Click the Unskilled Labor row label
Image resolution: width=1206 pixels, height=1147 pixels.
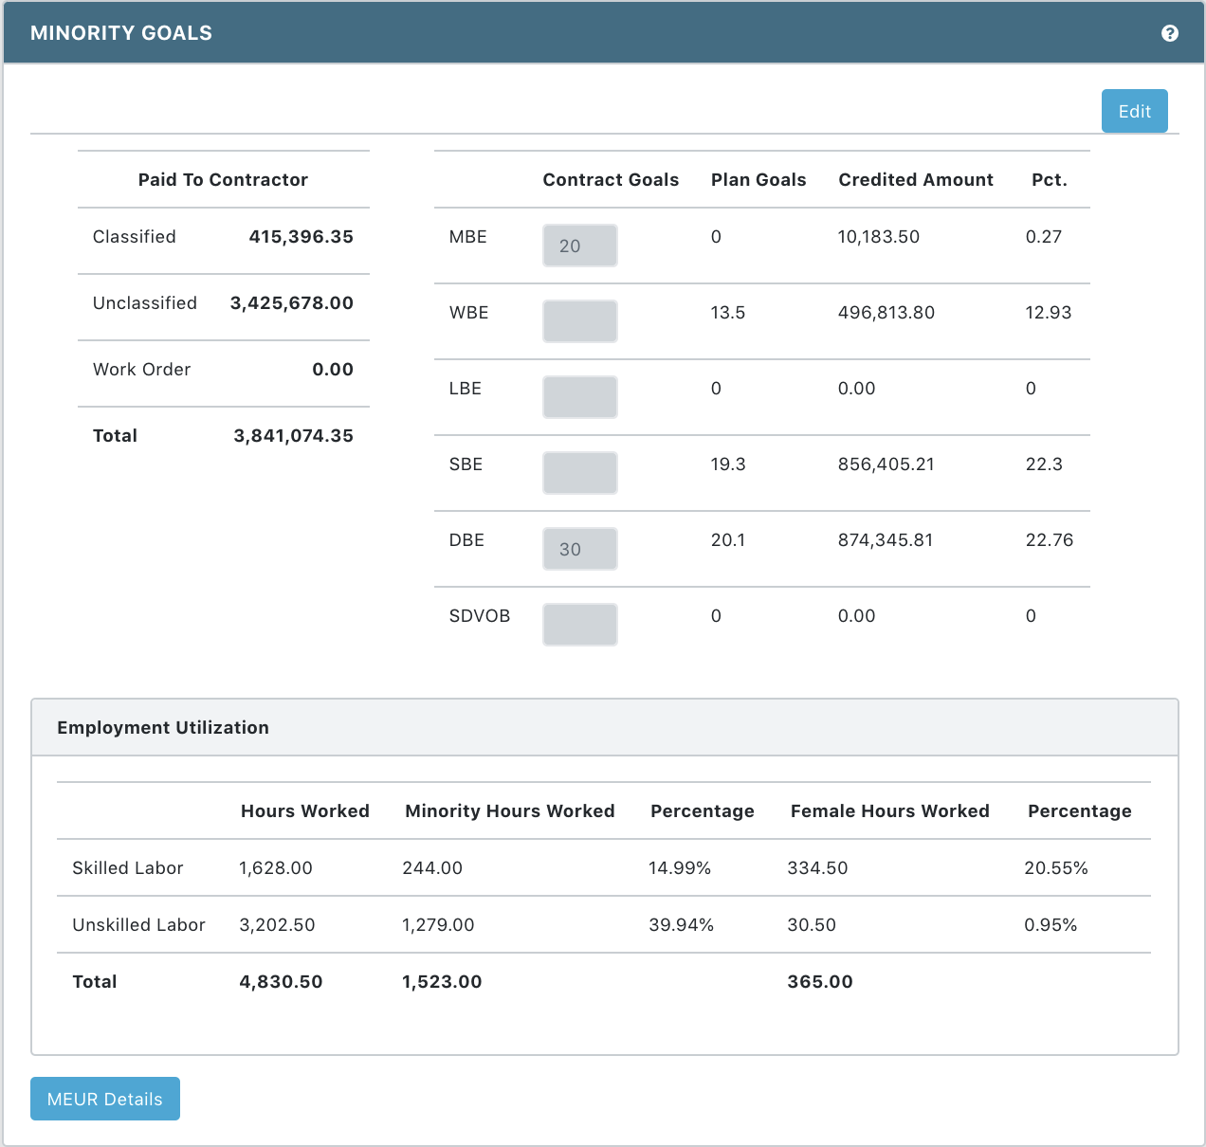138,925
